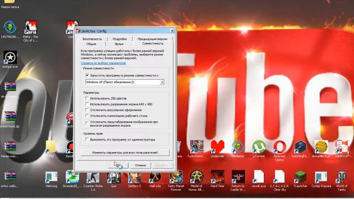Image resolution: width=354 pixels, height=199 pixels.
Task: Switch to the Подробно tab
Action: point(119,39)
